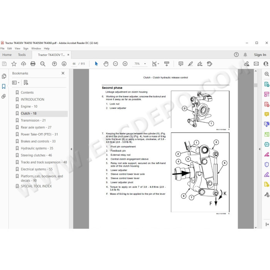270x270 pixels.
Task: Print the document with the printer icon
Action: point(33,64)
